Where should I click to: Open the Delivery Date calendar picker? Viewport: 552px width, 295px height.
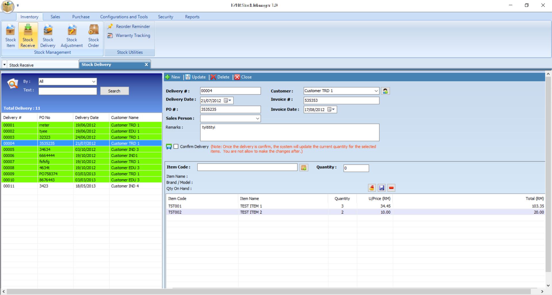tap(228, 101)
